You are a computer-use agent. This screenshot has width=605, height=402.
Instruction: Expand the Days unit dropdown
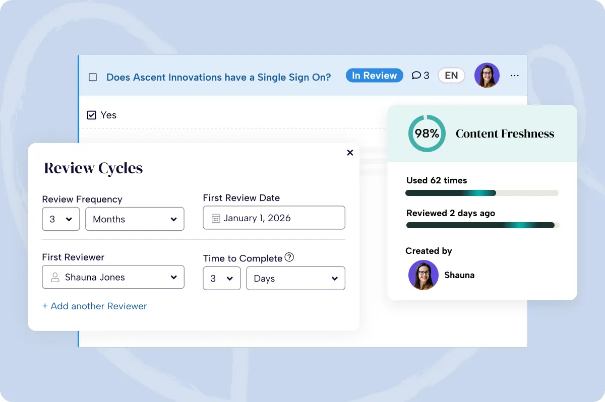295,279
